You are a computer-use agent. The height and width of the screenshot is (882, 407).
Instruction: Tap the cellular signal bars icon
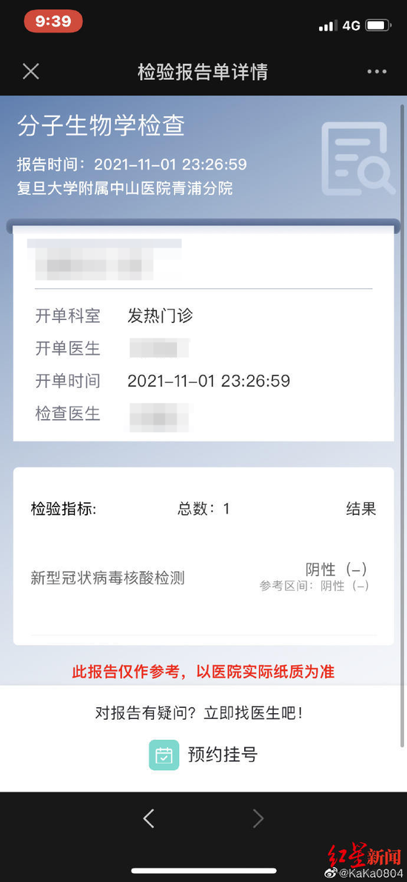tap(327, 26)
